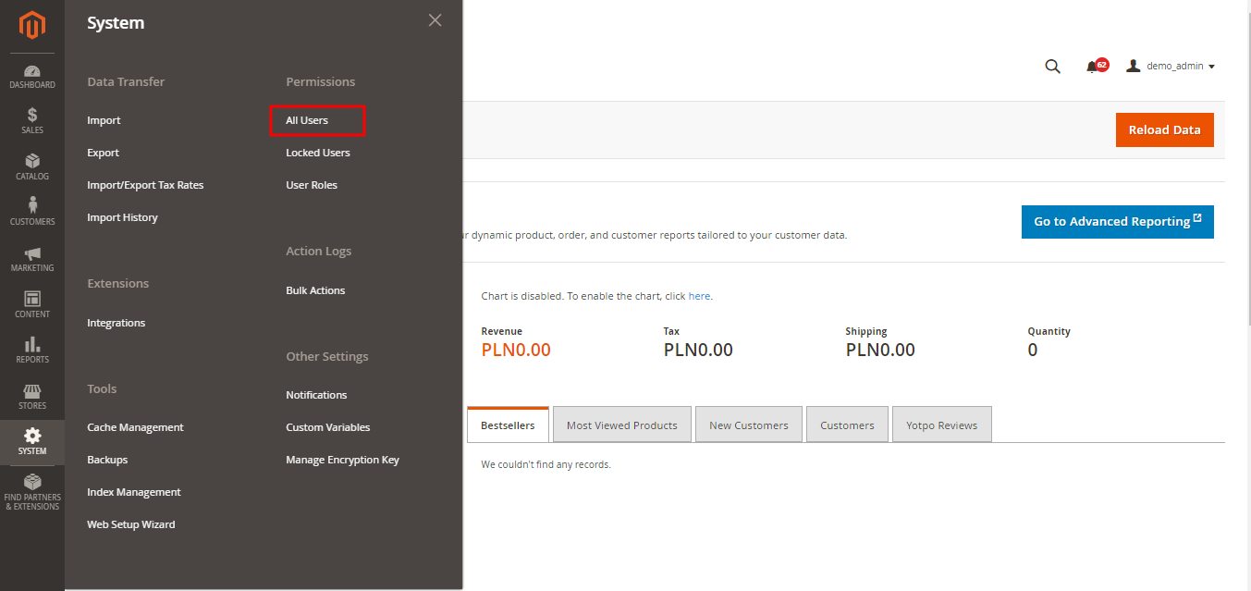This screenshot has height=591, width=1251.
Task: Open Go to Advanced Reporting
Action: point(1117,222)
